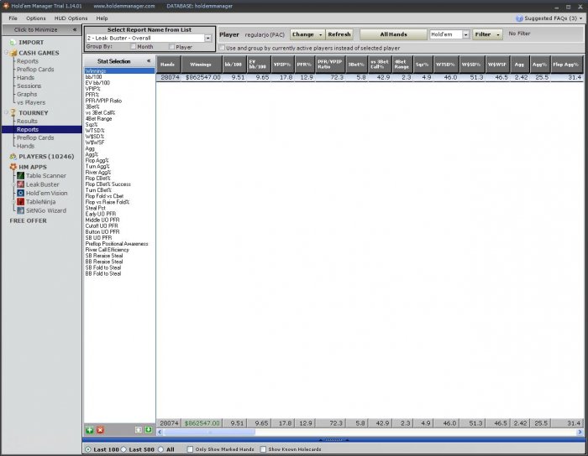Select BB Fold to Steal stat
Screen dimensions: 588x456
click(103, 273)
